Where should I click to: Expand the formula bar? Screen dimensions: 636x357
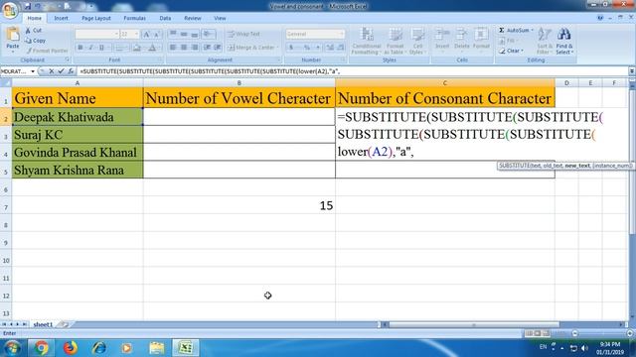[632, 71]
